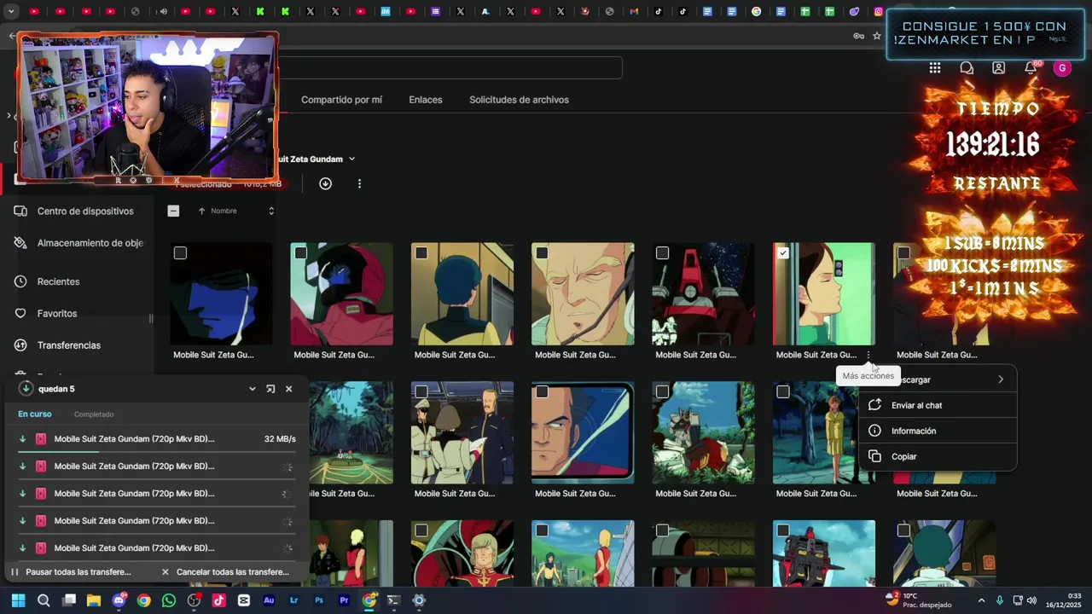Check the box on the two officers thumbnail
Viewport: 1092px width, 614px height.
pos(421,392)
